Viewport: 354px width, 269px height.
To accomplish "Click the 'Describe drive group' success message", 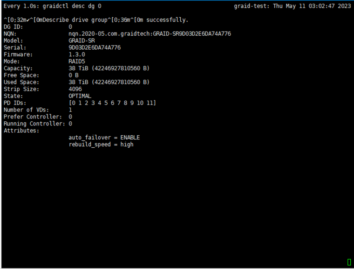I will (96, 20).
